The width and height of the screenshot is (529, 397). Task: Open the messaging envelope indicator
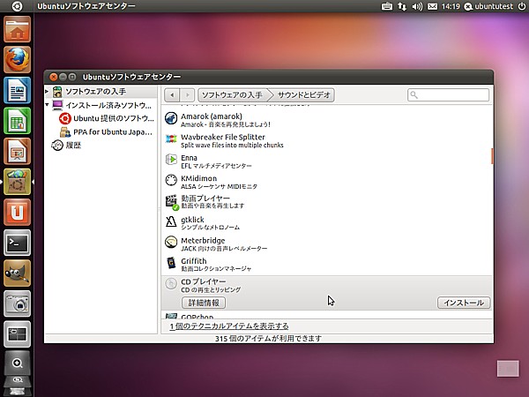433,6
